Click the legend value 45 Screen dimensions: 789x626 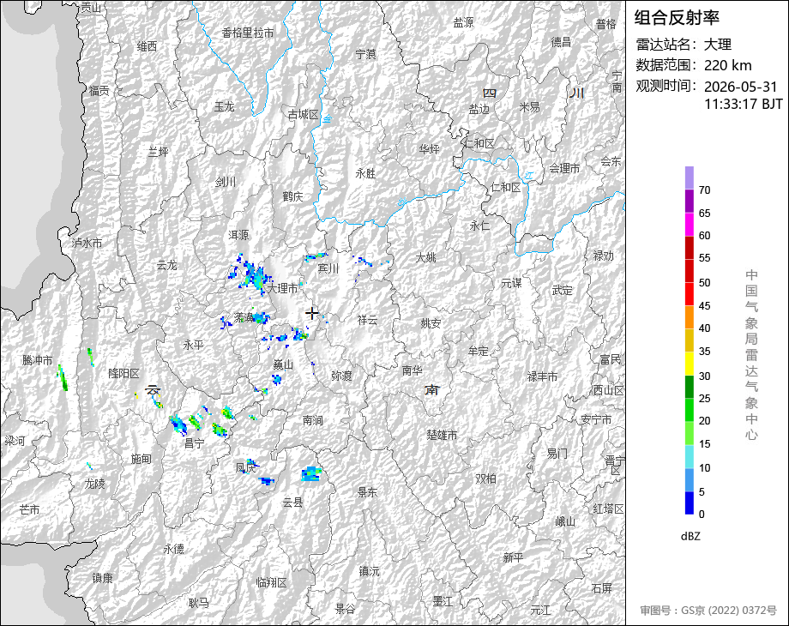[x=704, y=306]
